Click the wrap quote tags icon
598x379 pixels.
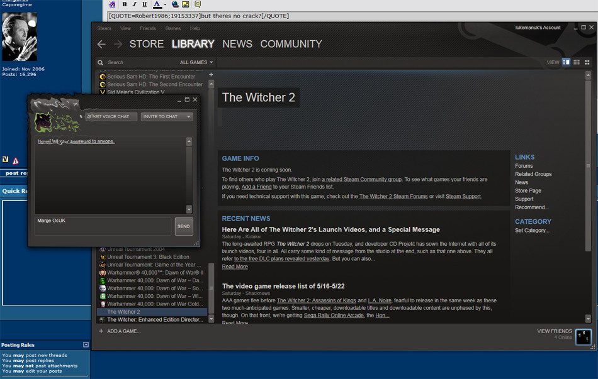click(x=198, y=4)
